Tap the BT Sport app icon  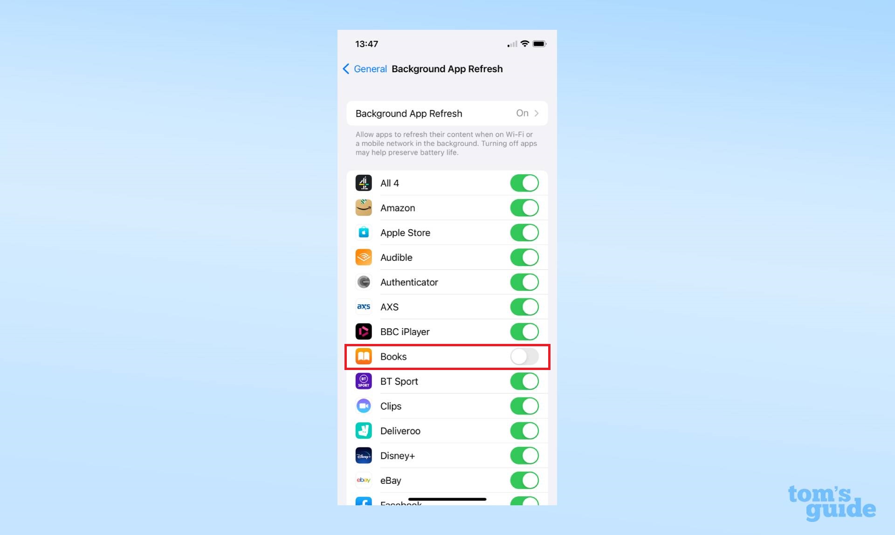(363, 381)
